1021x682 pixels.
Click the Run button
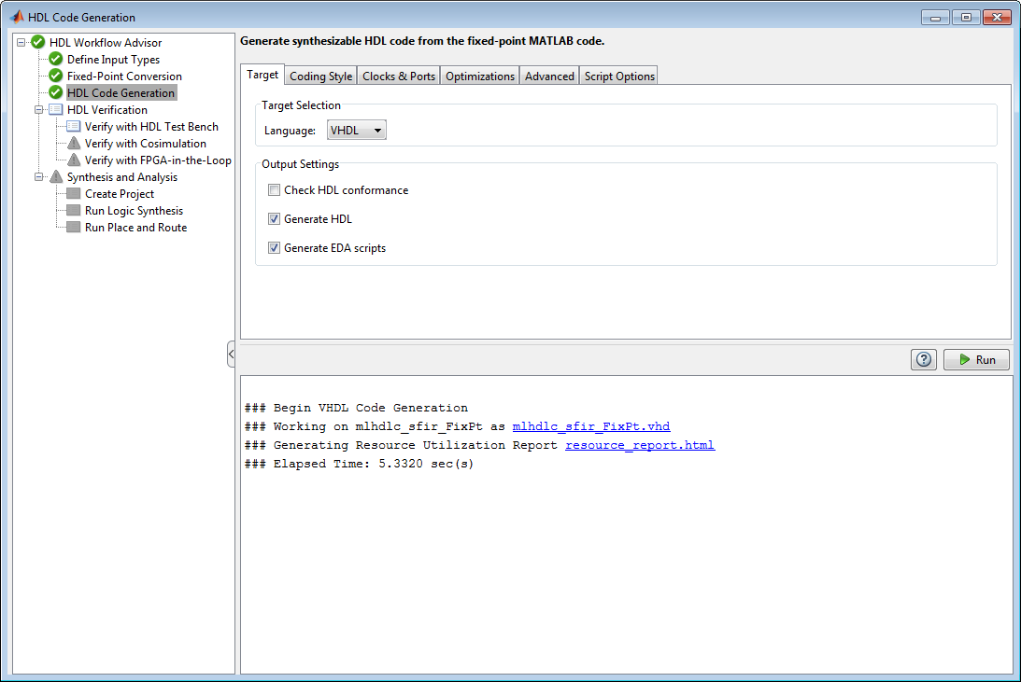[977, 359]
